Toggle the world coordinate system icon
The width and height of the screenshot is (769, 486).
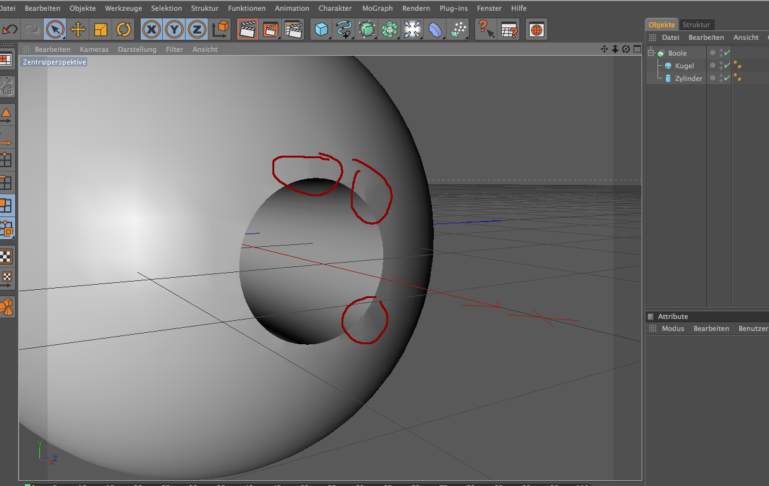pos(220,29)
